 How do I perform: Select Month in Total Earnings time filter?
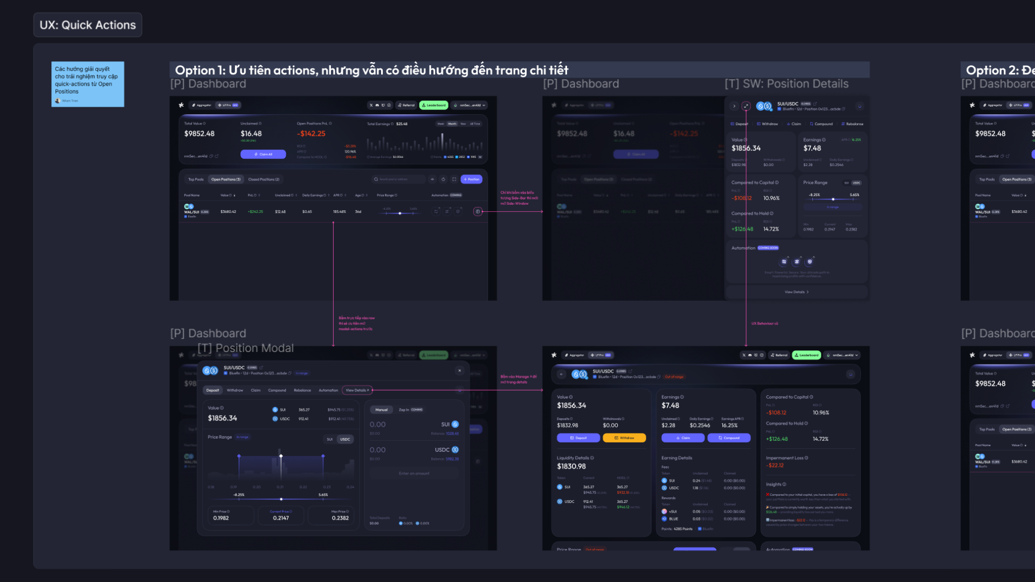pyautogui.click(x=453, y=124)
